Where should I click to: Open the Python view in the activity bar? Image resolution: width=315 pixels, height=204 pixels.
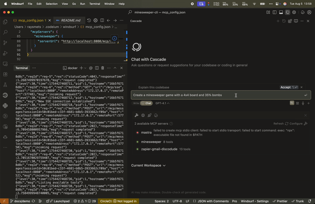tap(5, 106)
